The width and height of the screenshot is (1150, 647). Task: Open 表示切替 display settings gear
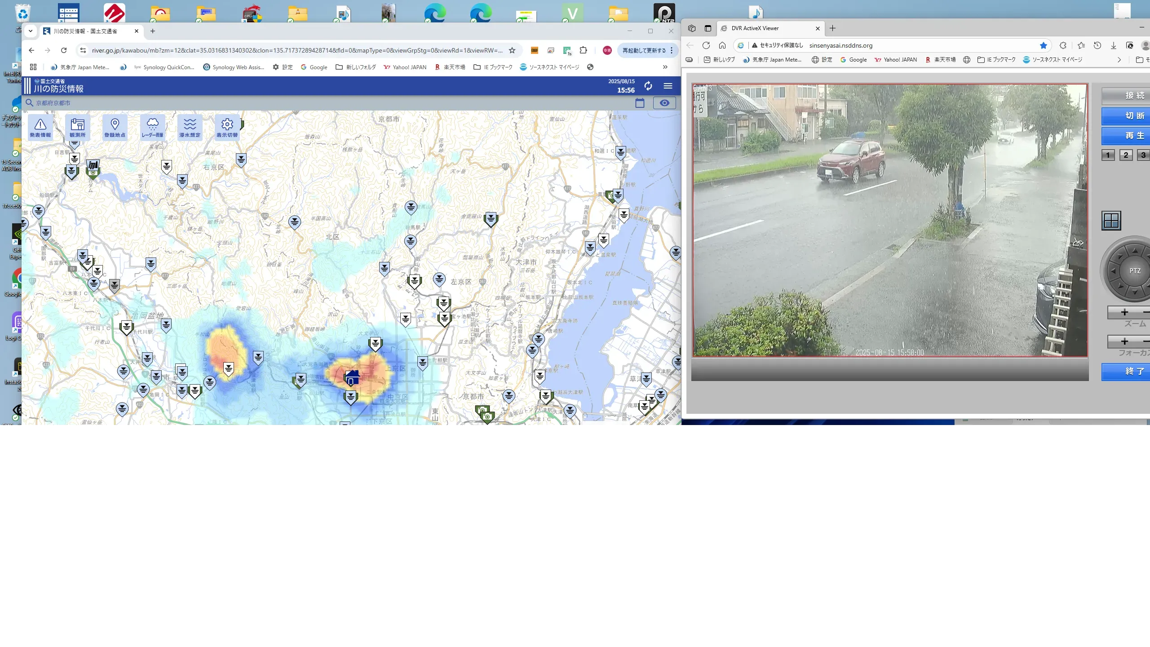(x=227, y=127)
